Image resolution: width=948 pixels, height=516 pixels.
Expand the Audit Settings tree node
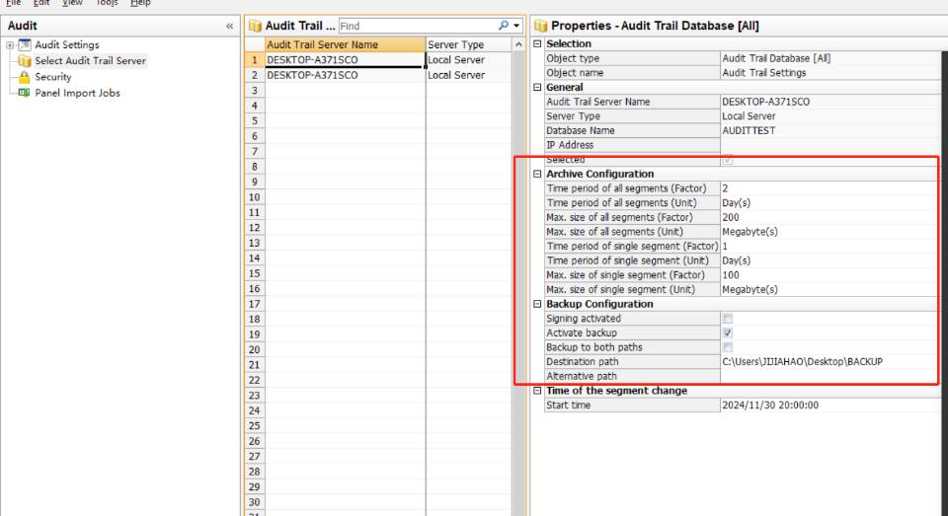coord(10,45)
